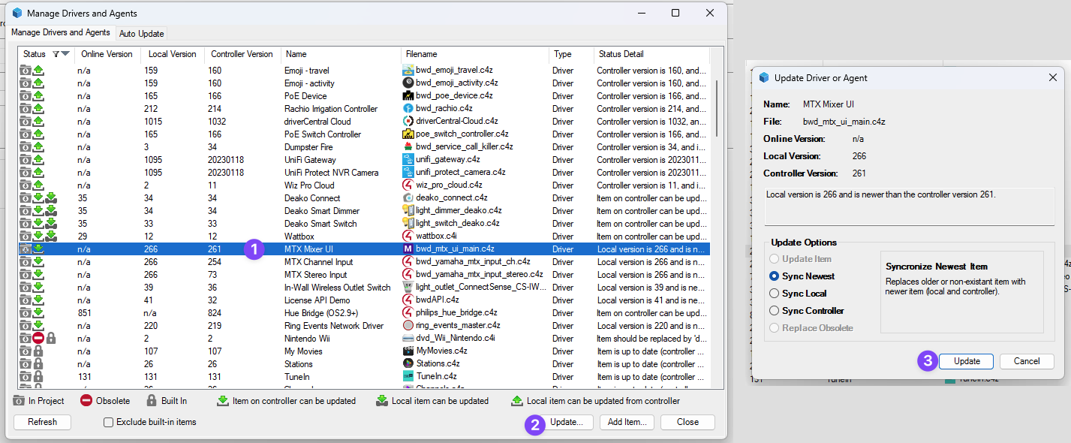Select the Hue Bridge (OS2.9+) row
This screenshot has width=1071, height=443.
click(365, 313)
